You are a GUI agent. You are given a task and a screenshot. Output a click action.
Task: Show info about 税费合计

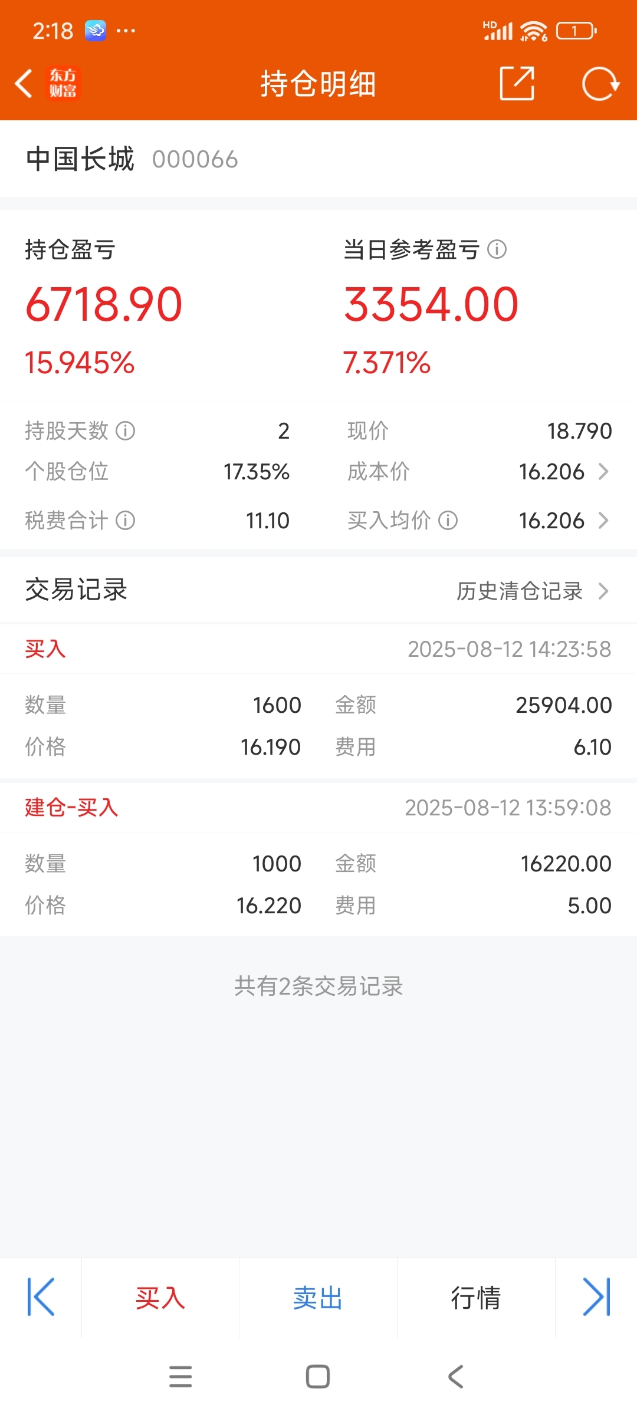point(125,521)
